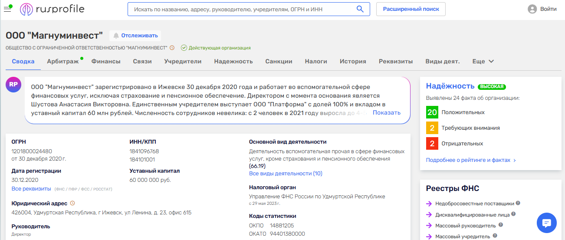Viewport: 565px width, 240px height.
Task: Open the Виды деят. tab
Action: tap(443, 61)
